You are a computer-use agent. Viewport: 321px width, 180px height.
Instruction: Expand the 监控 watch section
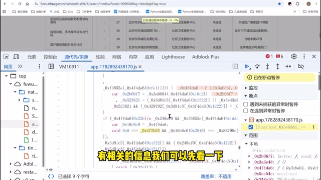(x=246, y=88)
